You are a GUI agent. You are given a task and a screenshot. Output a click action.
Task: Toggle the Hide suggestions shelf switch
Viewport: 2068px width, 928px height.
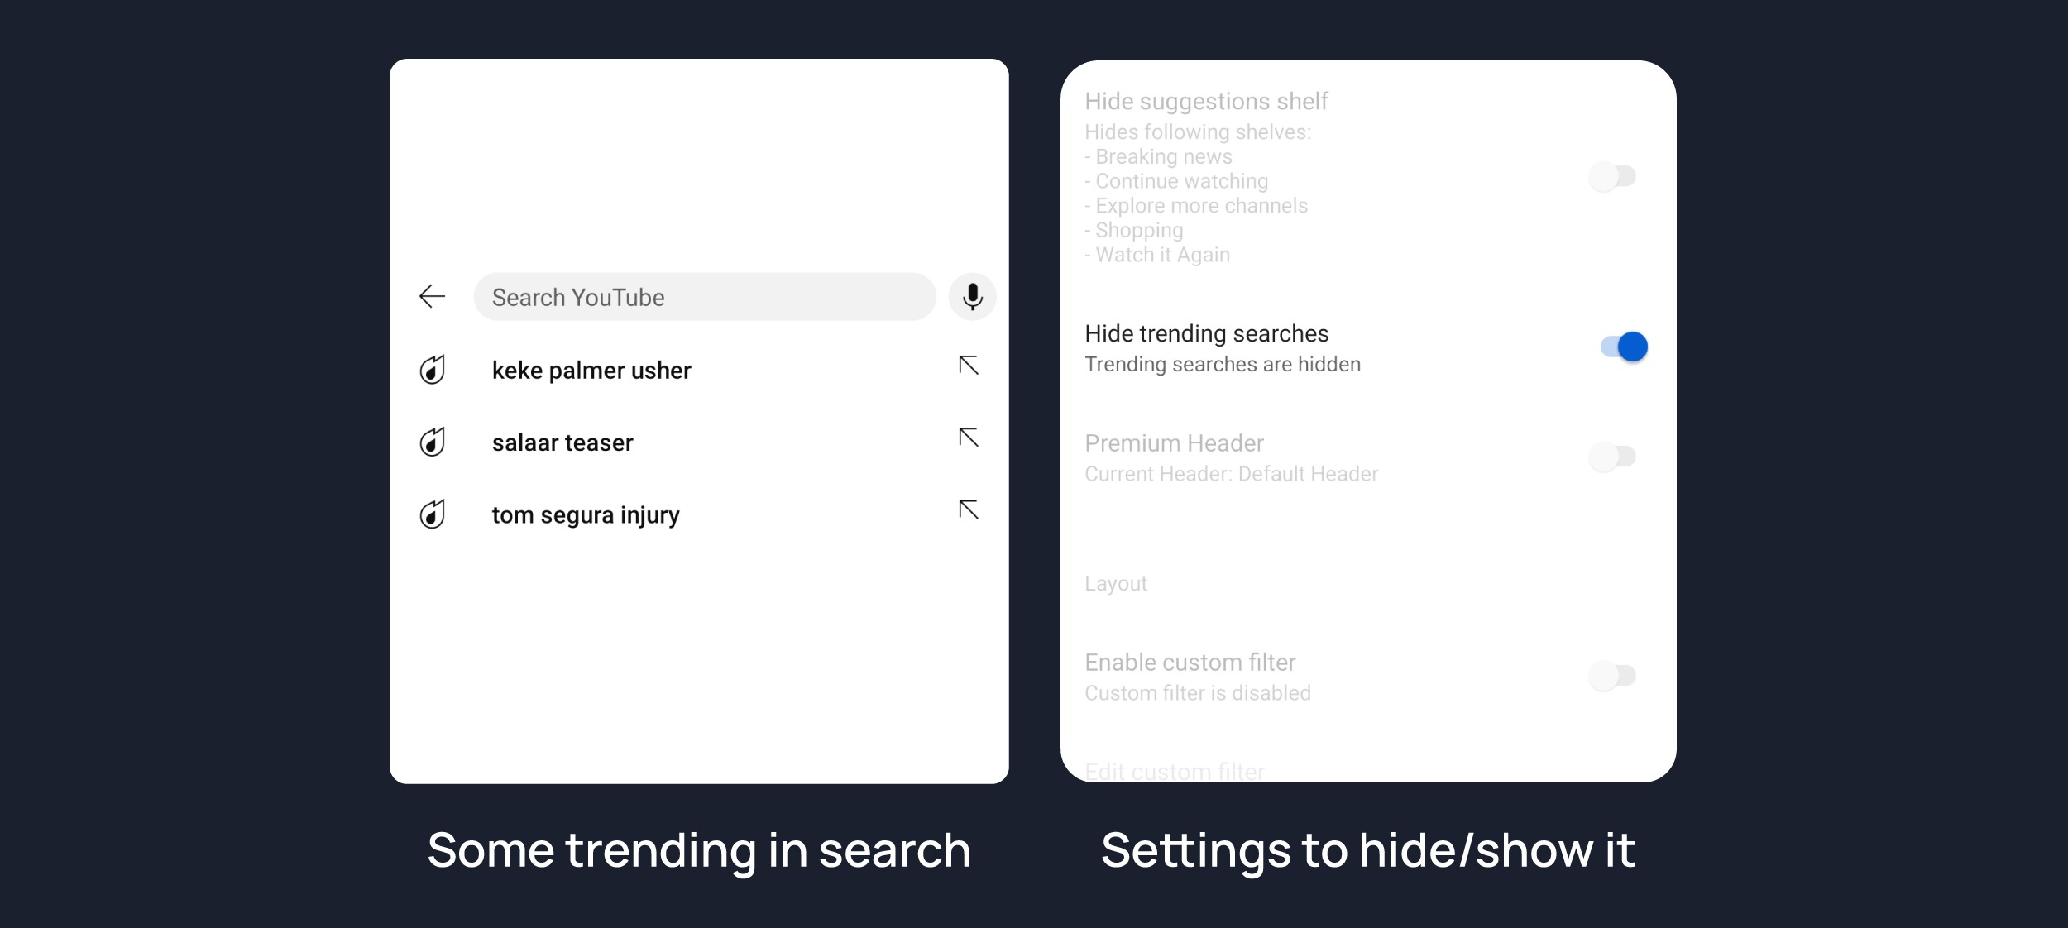[x=1612, y=176]
